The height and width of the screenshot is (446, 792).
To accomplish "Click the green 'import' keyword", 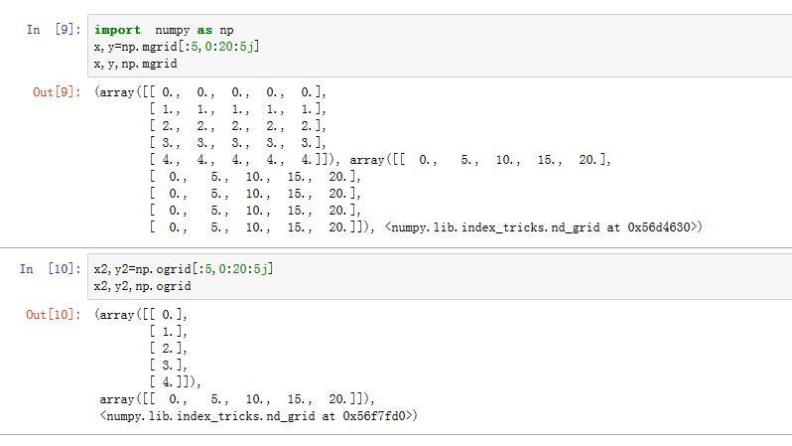I will pyautogui.click(x=117, y=30).
